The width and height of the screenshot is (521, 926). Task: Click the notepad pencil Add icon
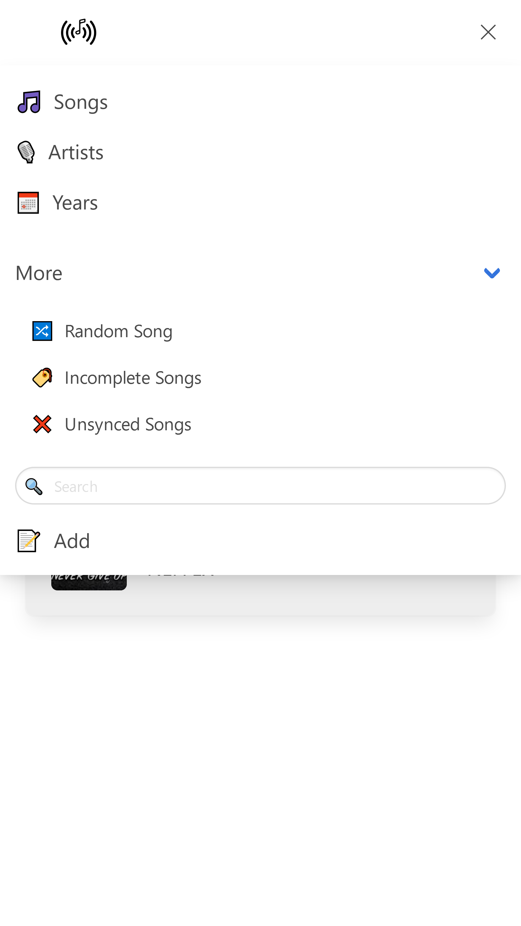29,541
